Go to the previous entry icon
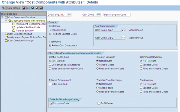 click(33, 8)
